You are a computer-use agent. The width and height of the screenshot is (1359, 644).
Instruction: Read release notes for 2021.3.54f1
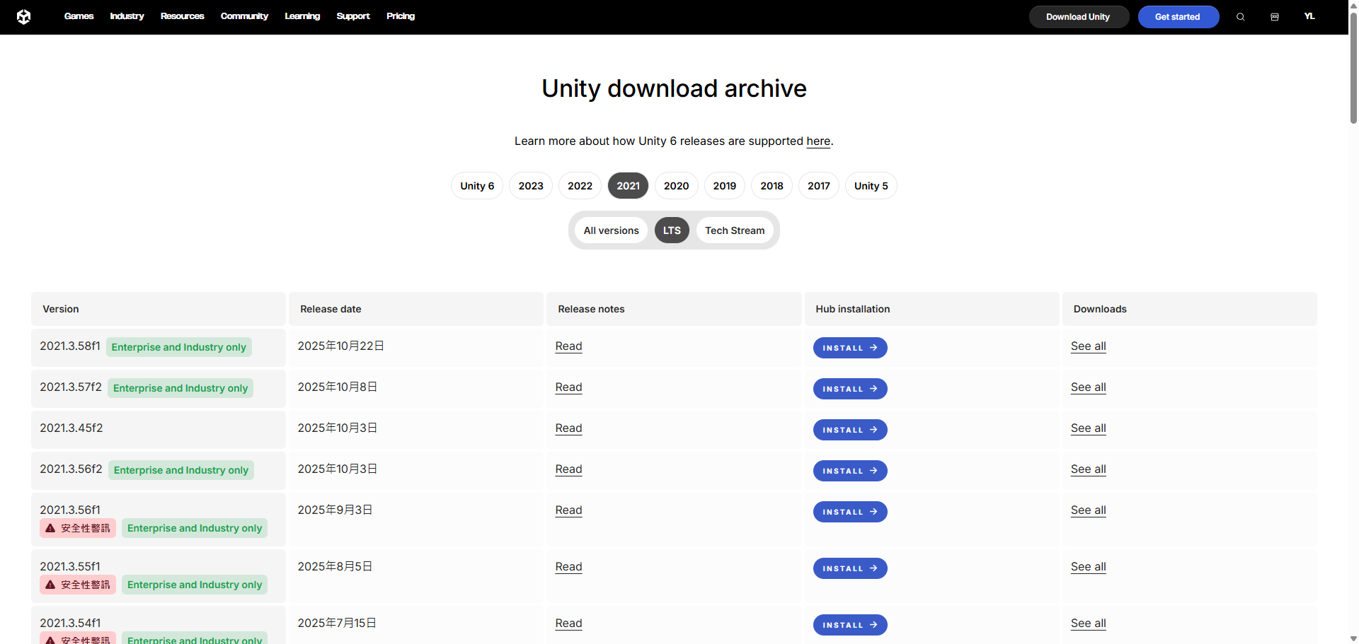click(568, 623)
